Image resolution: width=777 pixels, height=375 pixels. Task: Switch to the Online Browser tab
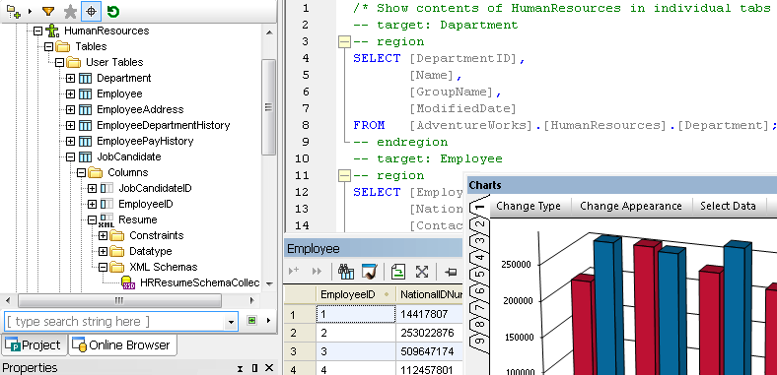tap(122, 345)
